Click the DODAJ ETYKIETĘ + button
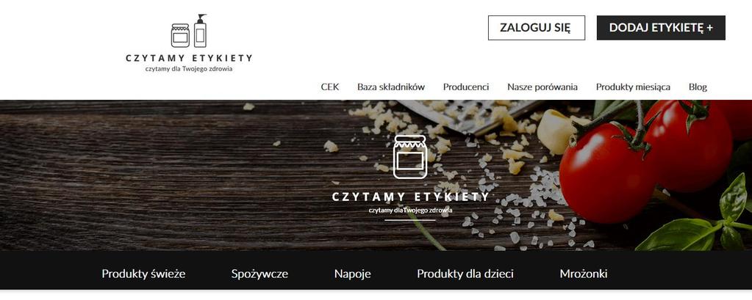The image size is (752, 300). point(661,28)
